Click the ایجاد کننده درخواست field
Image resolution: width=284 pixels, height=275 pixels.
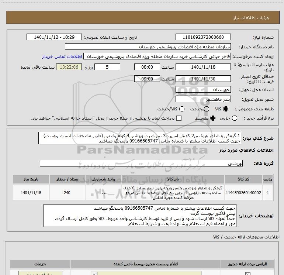tap(157, 56)
